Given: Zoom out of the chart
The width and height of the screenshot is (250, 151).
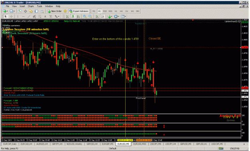Looking at the screenshot, I should click(x=90, y=16).
